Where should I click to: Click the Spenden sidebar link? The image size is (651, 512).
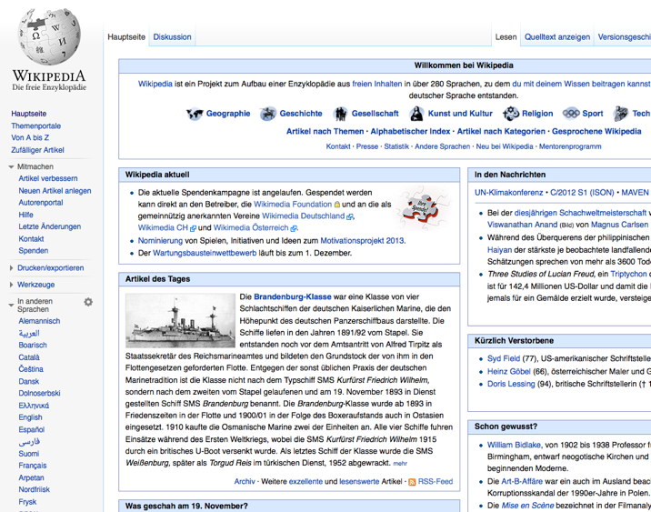click(34, 250)
